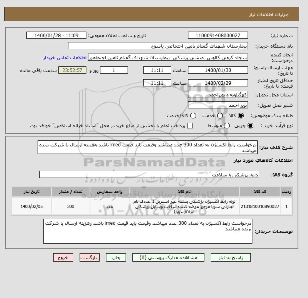308x298 pixels.
Task: Click the واحد شمارش column header
Action: pyautogui.click(x=110, y=192)
